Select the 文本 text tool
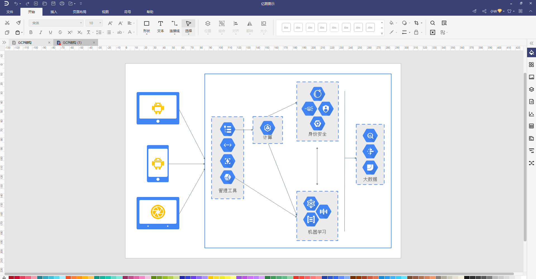 161,27
